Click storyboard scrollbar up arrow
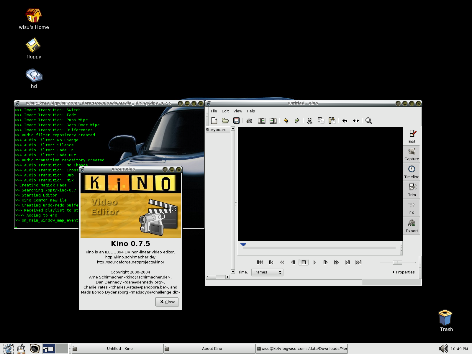 pyautogui.click(x=233, y=128)
